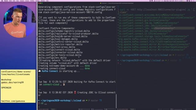This screenshot has height=110, width=196.
Task: Click 'delta_configs/env.delta' line
Action: click(52, 58)
